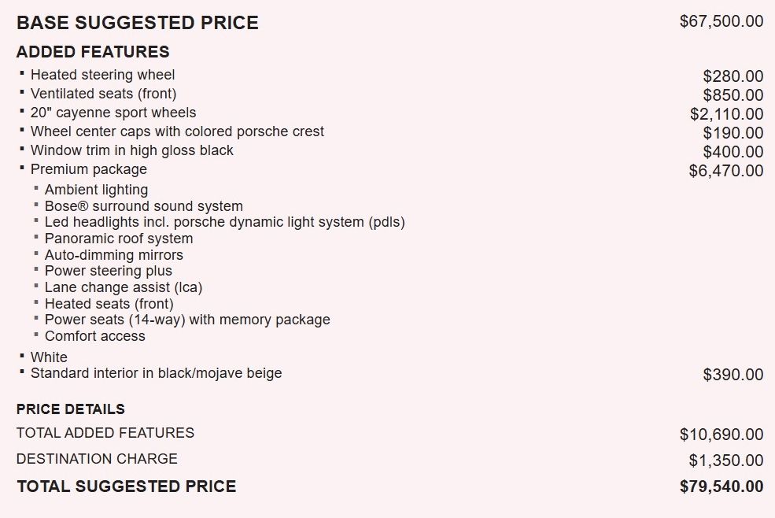This screenshot has width=775, height=518.
Task: Click the Total Suggested Price amount $79,540.00
Action: coord(721,487)
